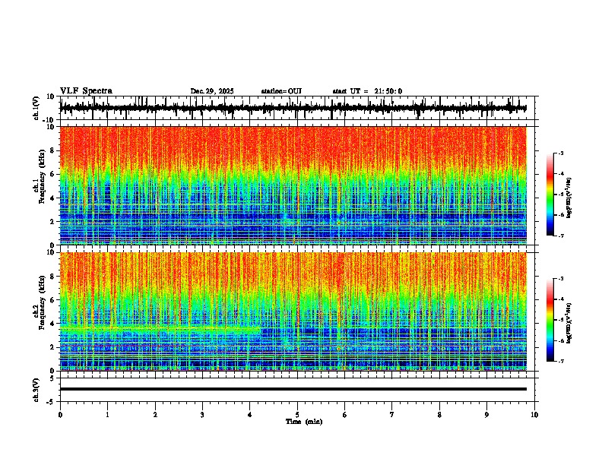
Task: Click the "-7" tick on the ch.2 colorbar
Action: [561, 361]
